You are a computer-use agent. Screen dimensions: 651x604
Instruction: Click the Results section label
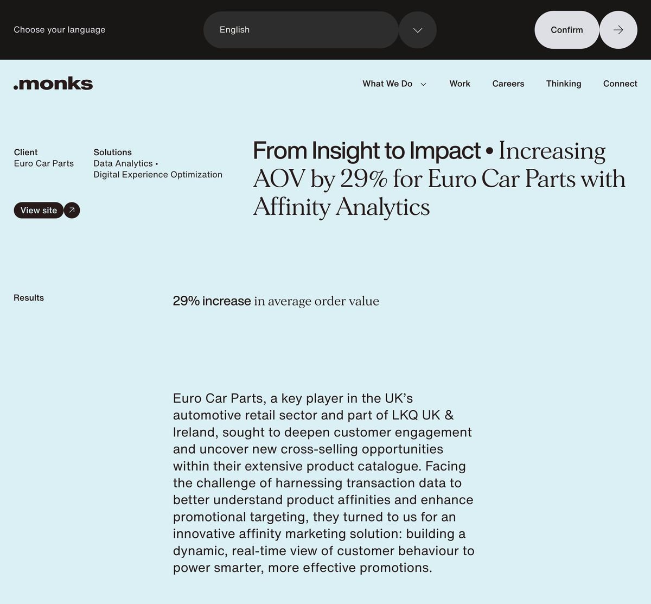pos(29,297)
